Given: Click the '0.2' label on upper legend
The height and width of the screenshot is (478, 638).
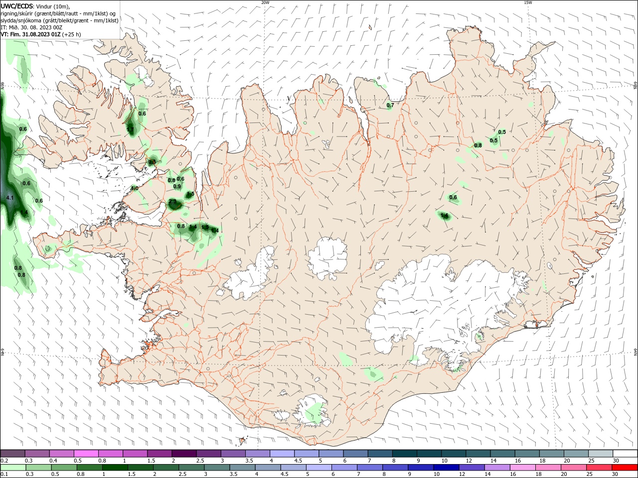Looking at the screenshot, I should click(4, 461).
